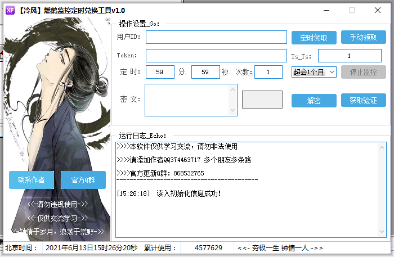Click the 定时 minutes field before 分

pos(160,72)
